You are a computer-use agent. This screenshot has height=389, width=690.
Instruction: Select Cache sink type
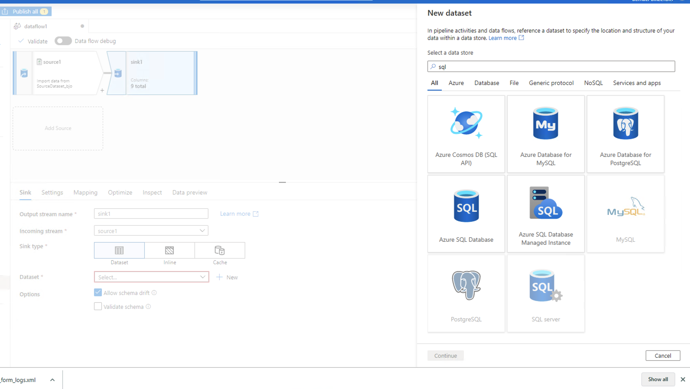coord(220,250)
